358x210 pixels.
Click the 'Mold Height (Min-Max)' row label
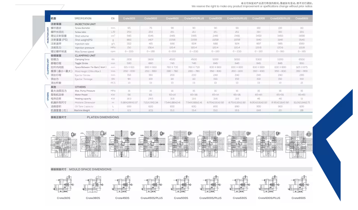tap(88, 72)
